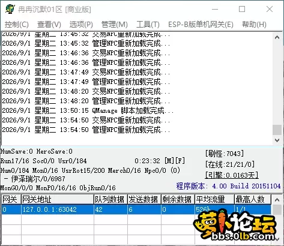Click the [刷怪:7043] label
Image resolution: width=284 pixels, height=246 pixels.
225,154
